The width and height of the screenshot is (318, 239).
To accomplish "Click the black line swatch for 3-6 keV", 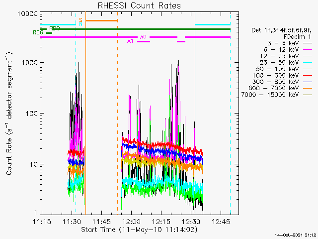I will (308, 43).
